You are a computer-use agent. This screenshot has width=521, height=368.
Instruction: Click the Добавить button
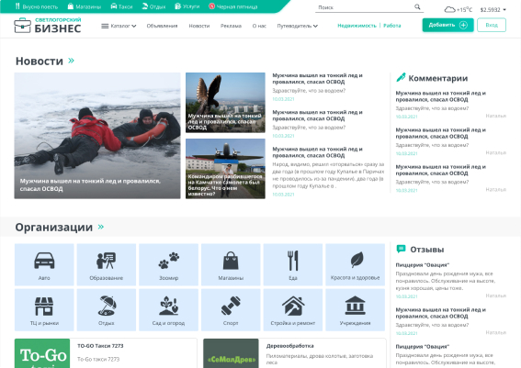click(x=447, y=25)
